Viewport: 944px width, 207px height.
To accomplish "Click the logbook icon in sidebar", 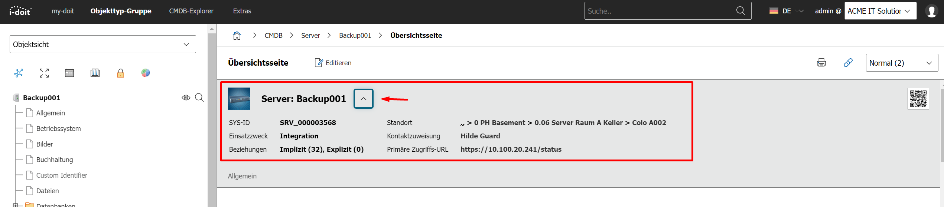I will tap(95, 73).
